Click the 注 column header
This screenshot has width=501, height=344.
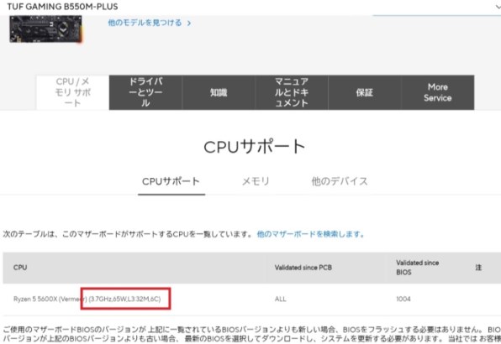[x=478, y=268]
